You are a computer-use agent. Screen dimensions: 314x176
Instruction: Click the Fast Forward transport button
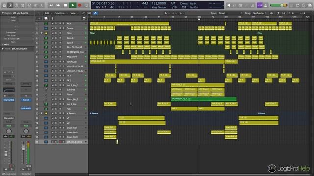[x=58, y=5]
